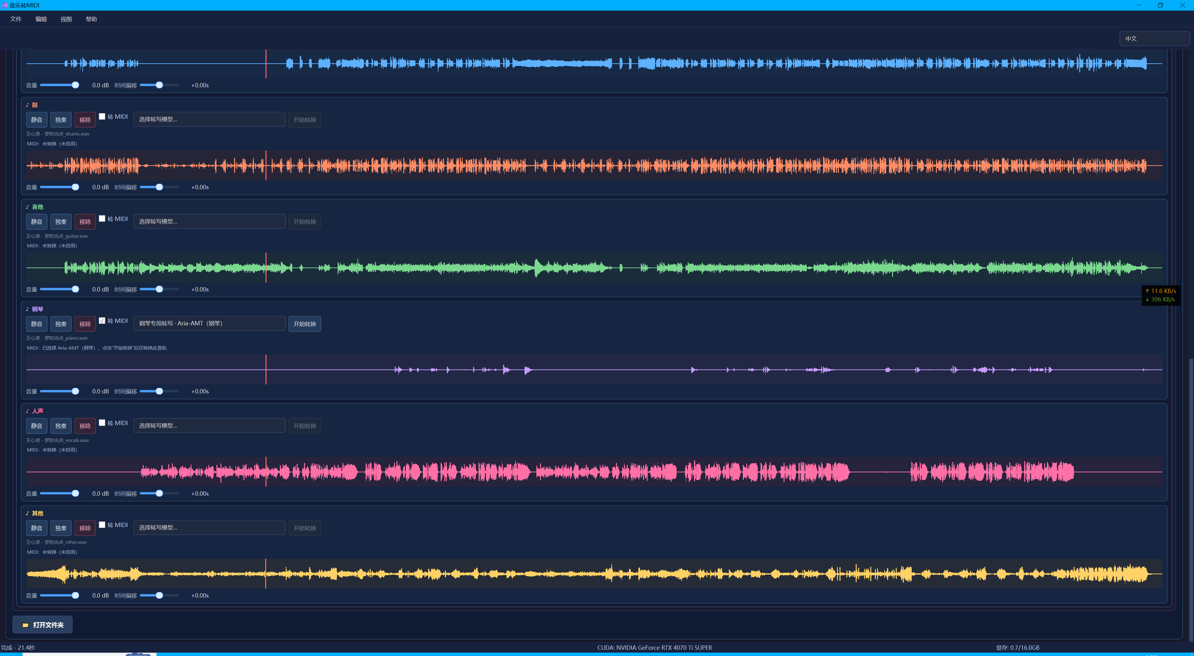Image resolution: width=1194 pixels, height=656 pixels.
Task: Click the 音量 slider on 其他 track
Action: [59, 595]
